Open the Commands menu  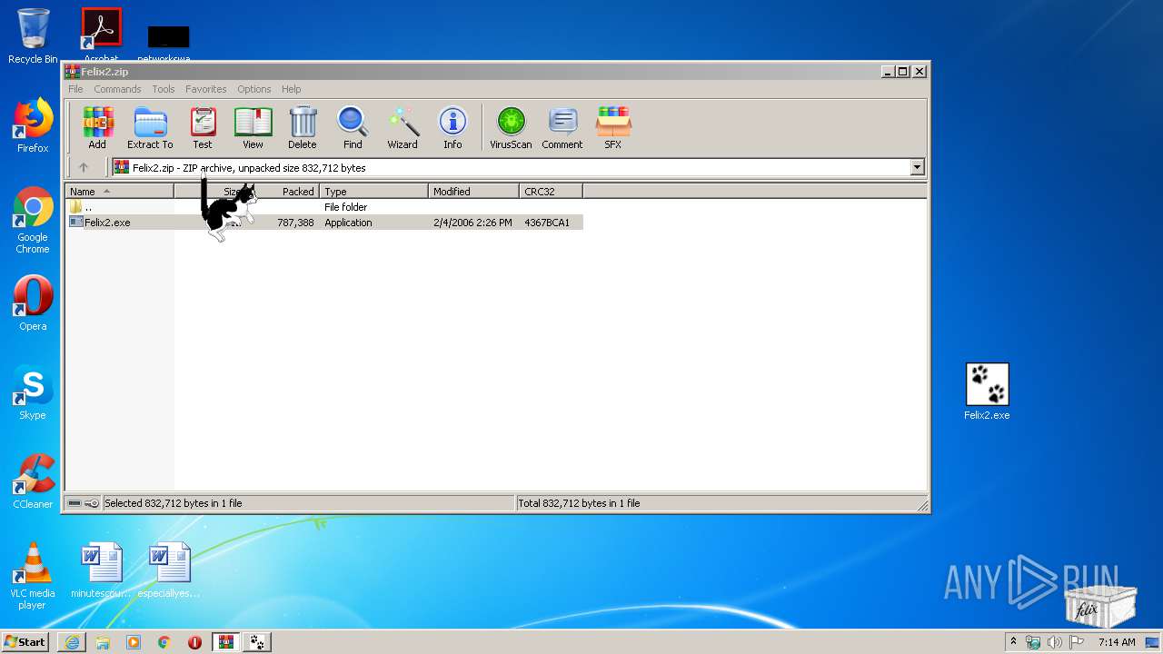click(x=117, y=89)
